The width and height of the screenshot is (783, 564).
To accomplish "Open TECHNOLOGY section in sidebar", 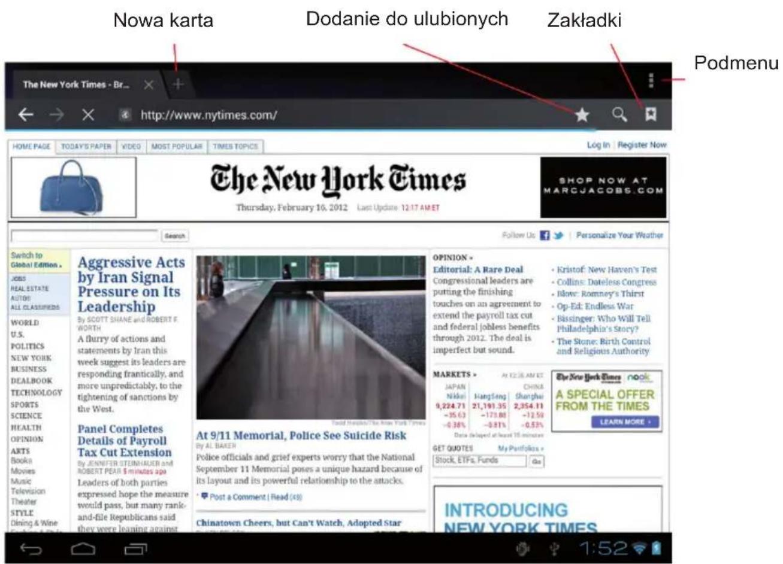I will pyautogui.click(x=36, y=393).
